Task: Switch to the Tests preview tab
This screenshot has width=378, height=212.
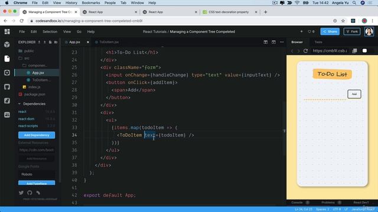Action: (x=318, y=42)
